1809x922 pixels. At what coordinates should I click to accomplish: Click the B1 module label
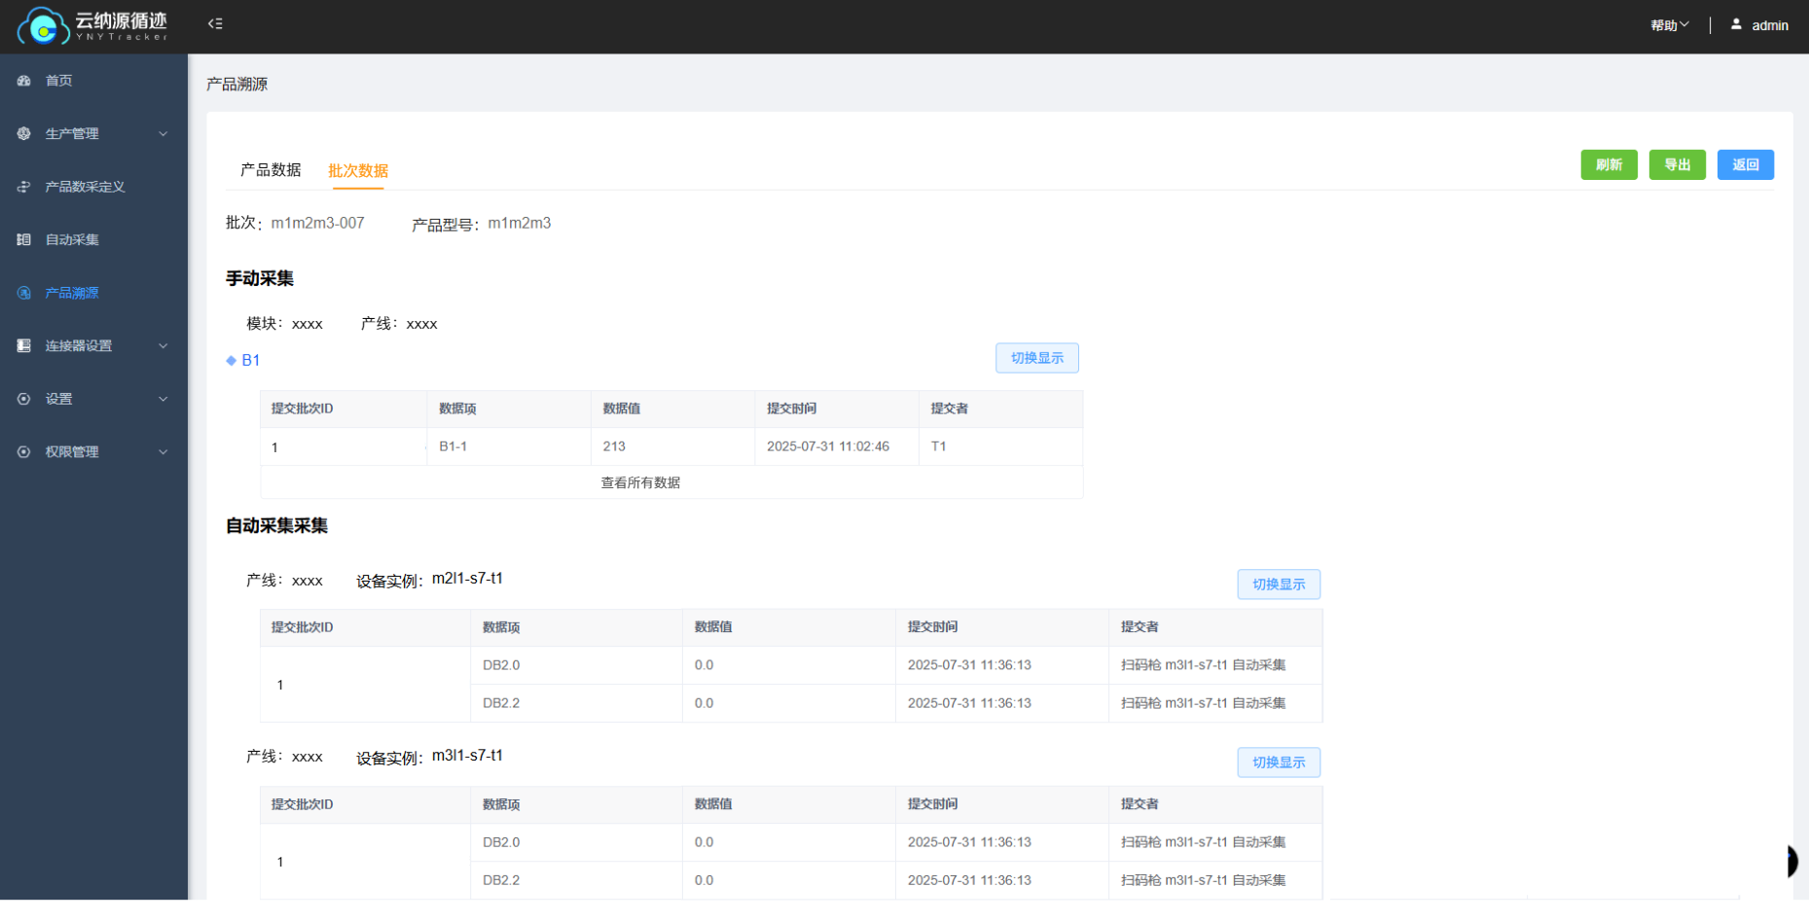(251, 360)
